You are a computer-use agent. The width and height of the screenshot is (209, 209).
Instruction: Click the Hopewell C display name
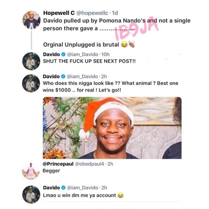coord(59,13)
